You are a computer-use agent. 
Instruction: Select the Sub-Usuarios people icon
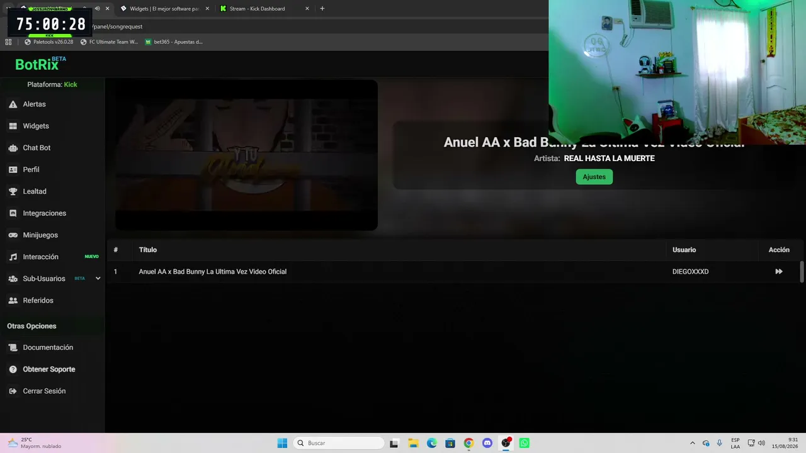point(13,279)
